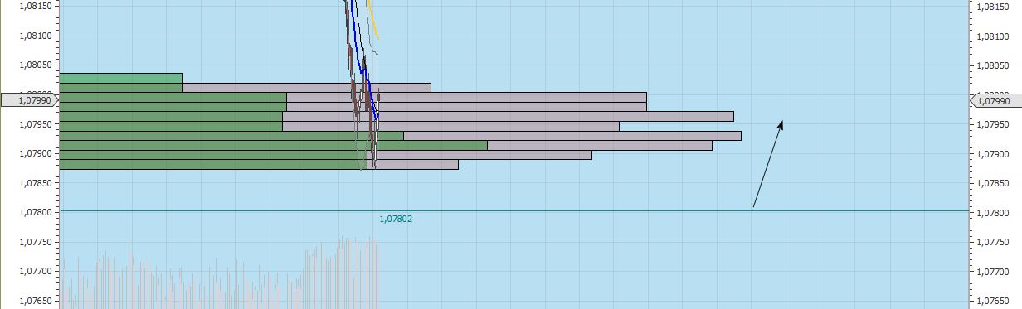Click the gray volume histogram at chart bottom
Screen dimensions: 1022x309
point(219,273)
